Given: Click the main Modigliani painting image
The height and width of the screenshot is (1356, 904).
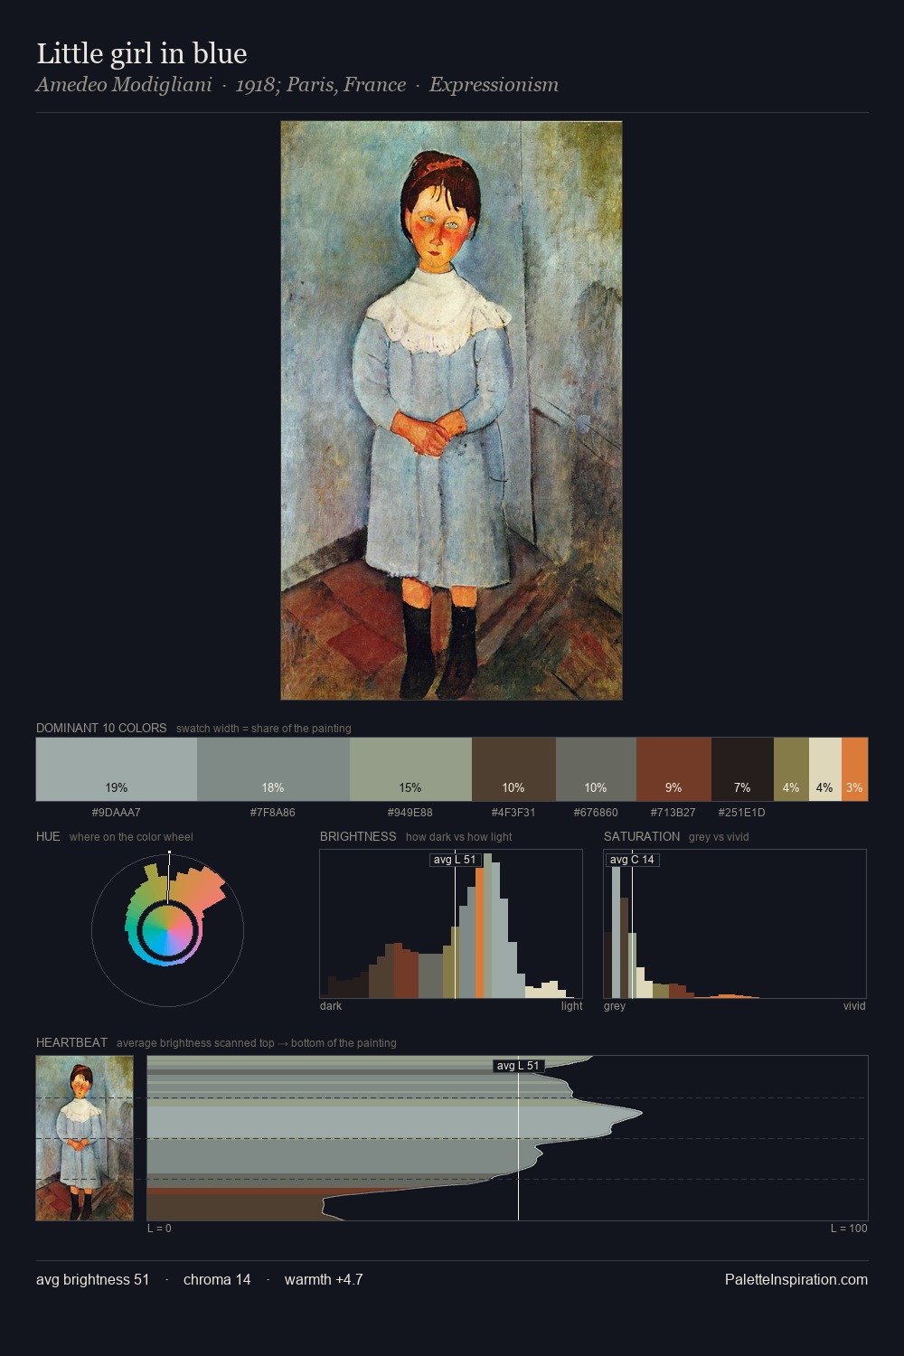Looking at the screenshot, I should (x=451, y=410).
